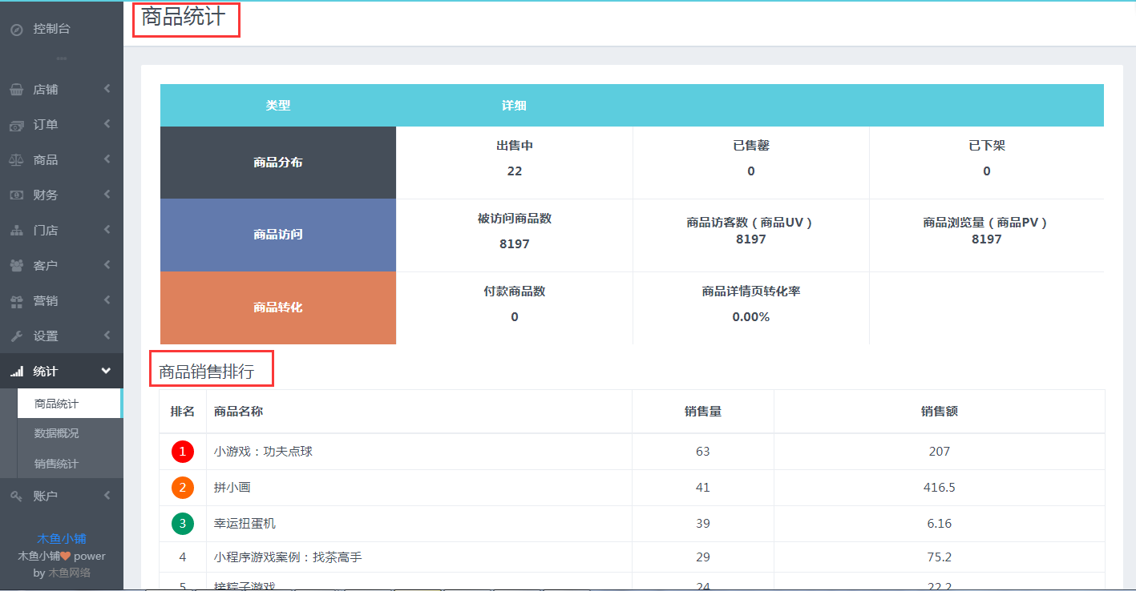
Task: Click product name 小游戏：功夫点球
Action: pyautogui.click(x=263, y=452)
